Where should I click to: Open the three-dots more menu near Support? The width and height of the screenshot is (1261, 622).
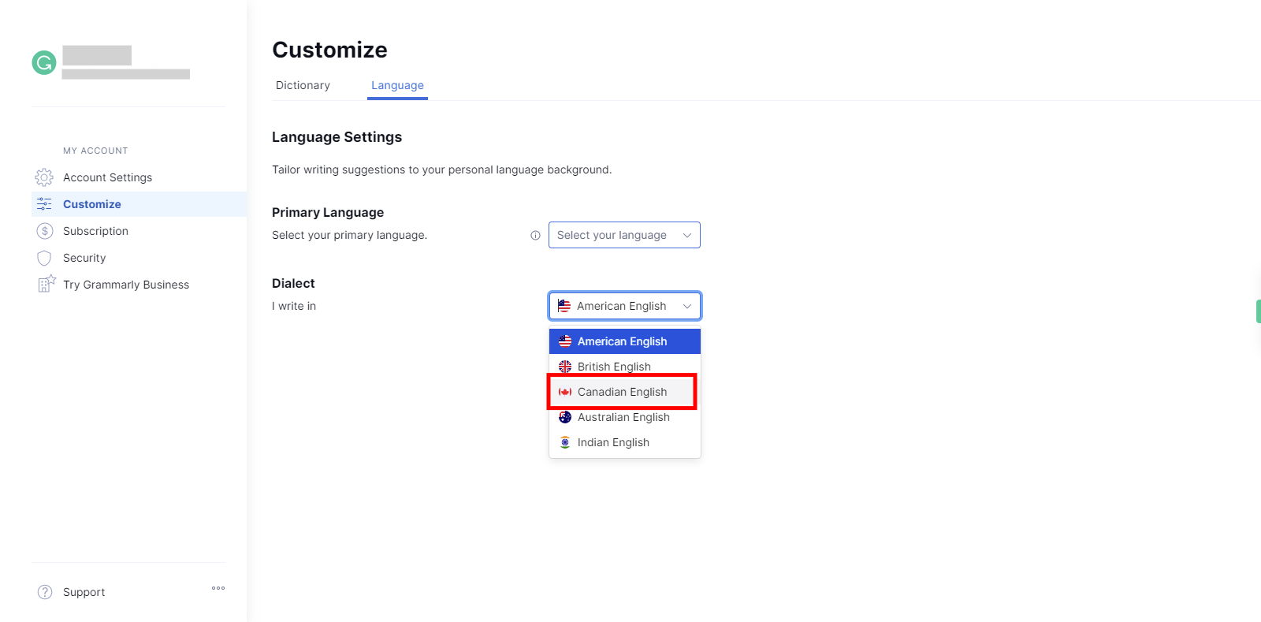click(218, 588)
